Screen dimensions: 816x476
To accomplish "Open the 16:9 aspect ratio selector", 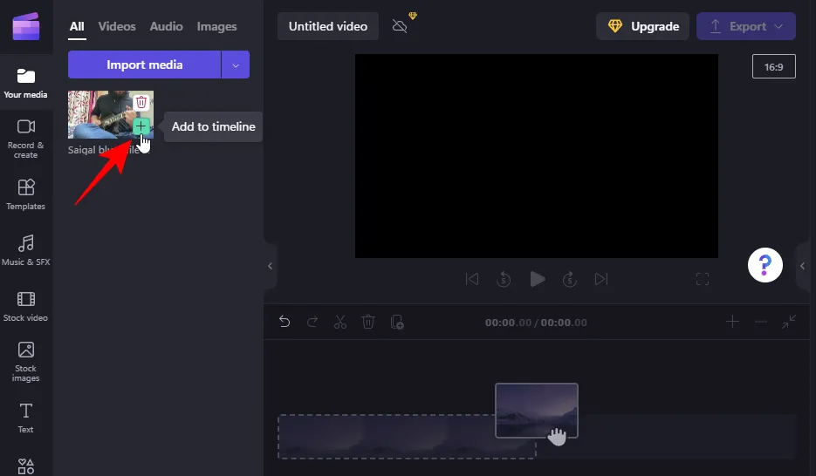I will (x=773, y=66).
